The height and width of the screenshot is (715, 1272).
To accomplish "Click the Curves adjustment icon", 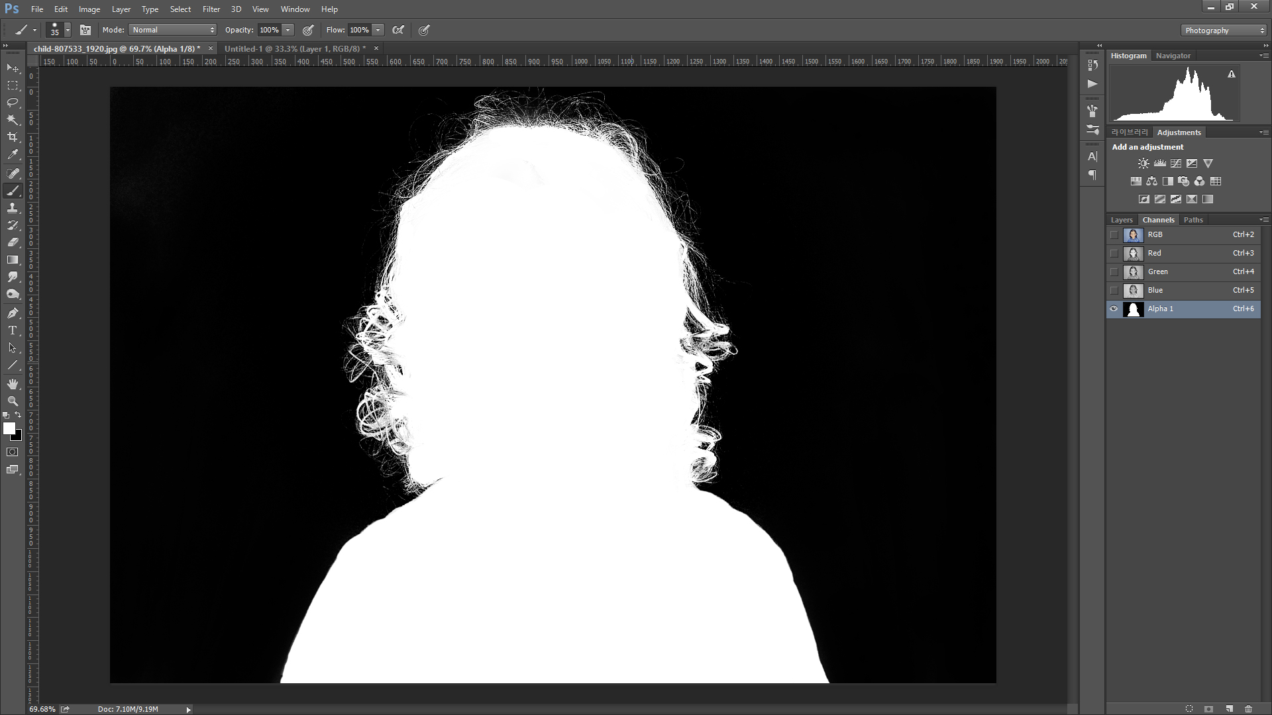I will tap(1176, 164).
